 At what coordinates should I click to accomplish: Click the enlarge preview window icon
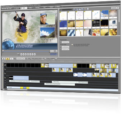click(x=57, y=51)
